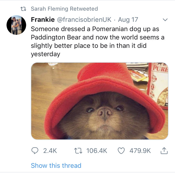View the Pomeranian photo in full size
The height and width of the screenshot is (173, 175).
click(100, 101)
